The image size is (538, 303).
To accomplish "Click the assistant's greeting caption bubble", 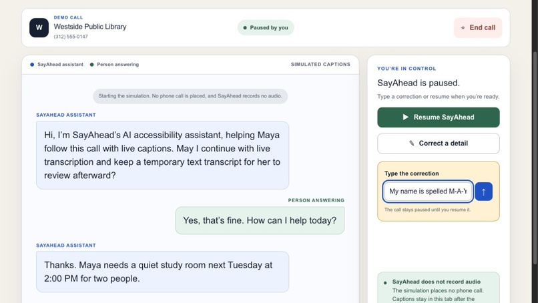I will [162, 155].
